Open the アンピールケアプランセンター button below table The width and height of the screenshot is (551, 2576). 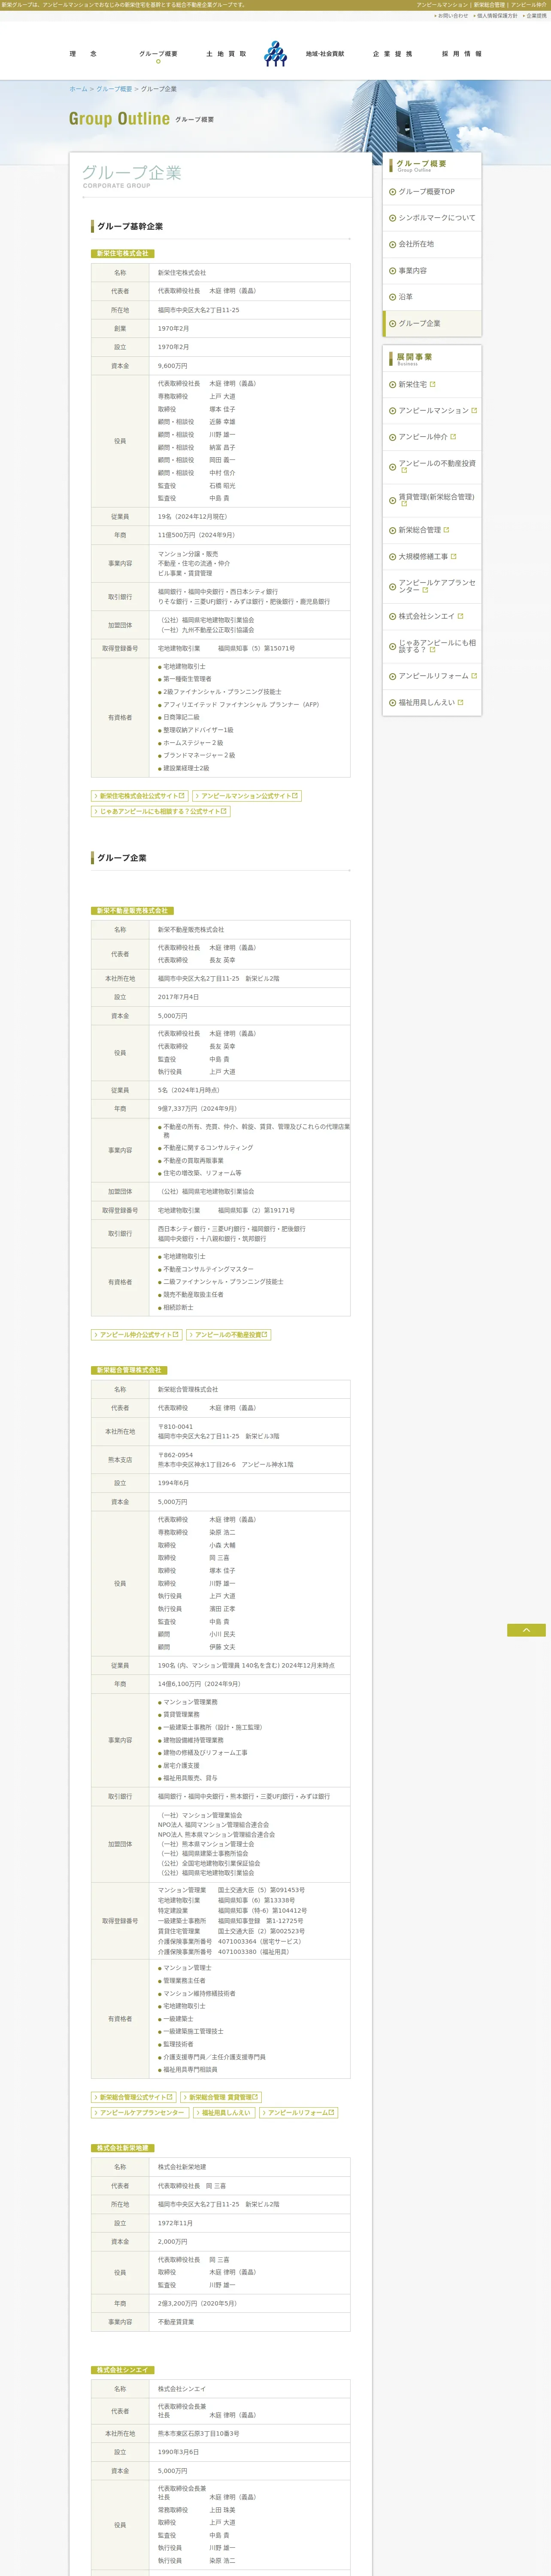(x=140, y=2113)
